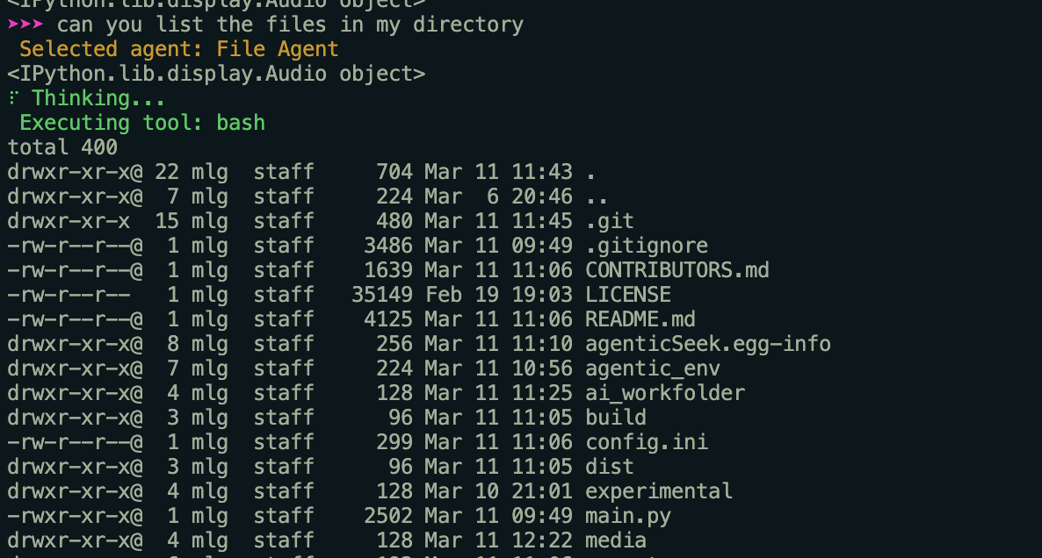Click the 'Selected agent: File Agent' text
This screenshot has height=558, width=1042.
click(178, 49)
